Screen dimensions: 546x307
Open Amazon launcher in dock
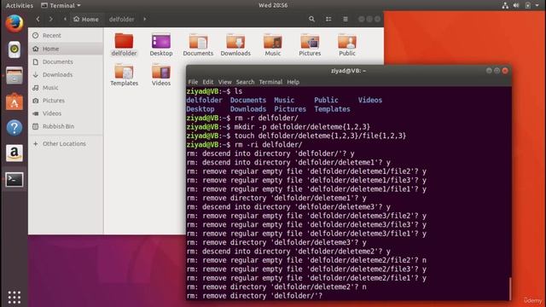[x=15, y=153]
